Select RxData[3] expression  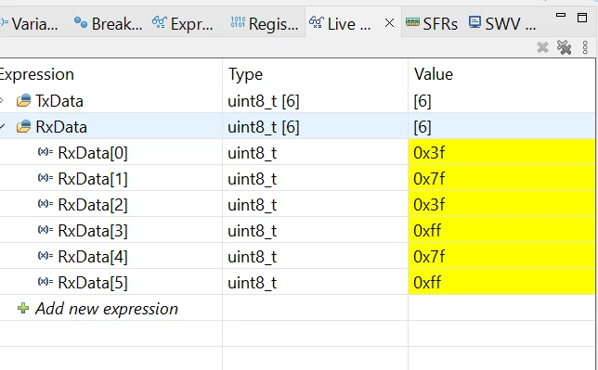(x=93, y=231)
